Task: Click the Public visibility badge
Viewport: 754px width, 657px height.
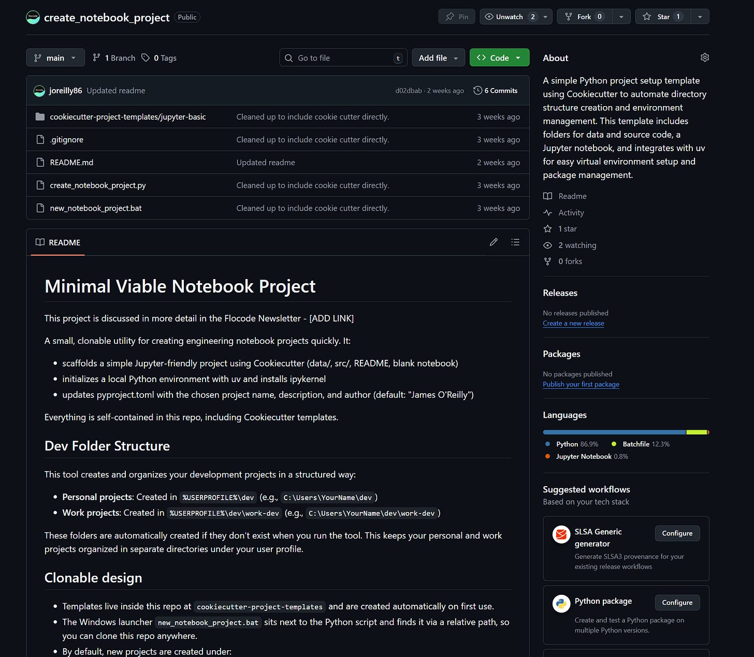Action: [x=187, y=17]
